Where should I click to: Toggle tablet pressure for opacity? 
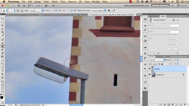(59, 11)
